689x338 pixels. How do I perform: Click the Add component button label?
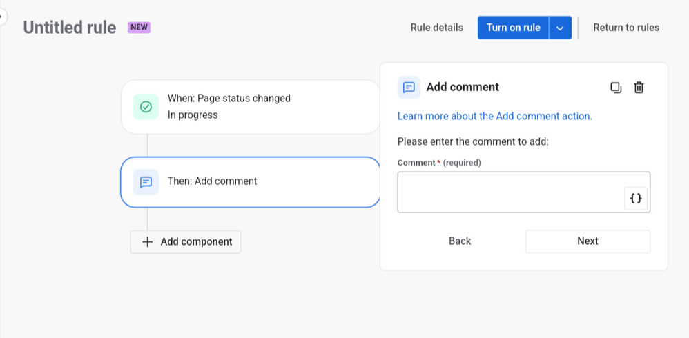tap(196, 242)
